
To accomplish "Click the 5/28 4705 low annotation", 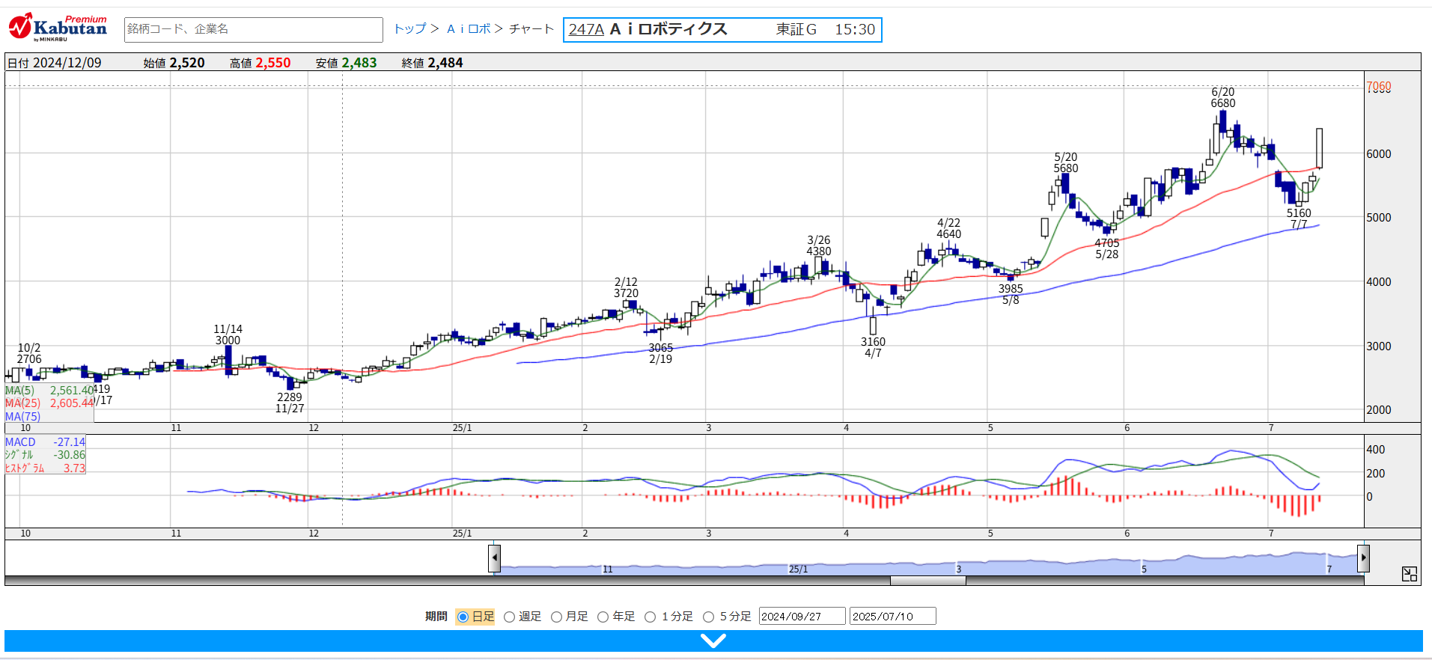I will point(1107,249).
